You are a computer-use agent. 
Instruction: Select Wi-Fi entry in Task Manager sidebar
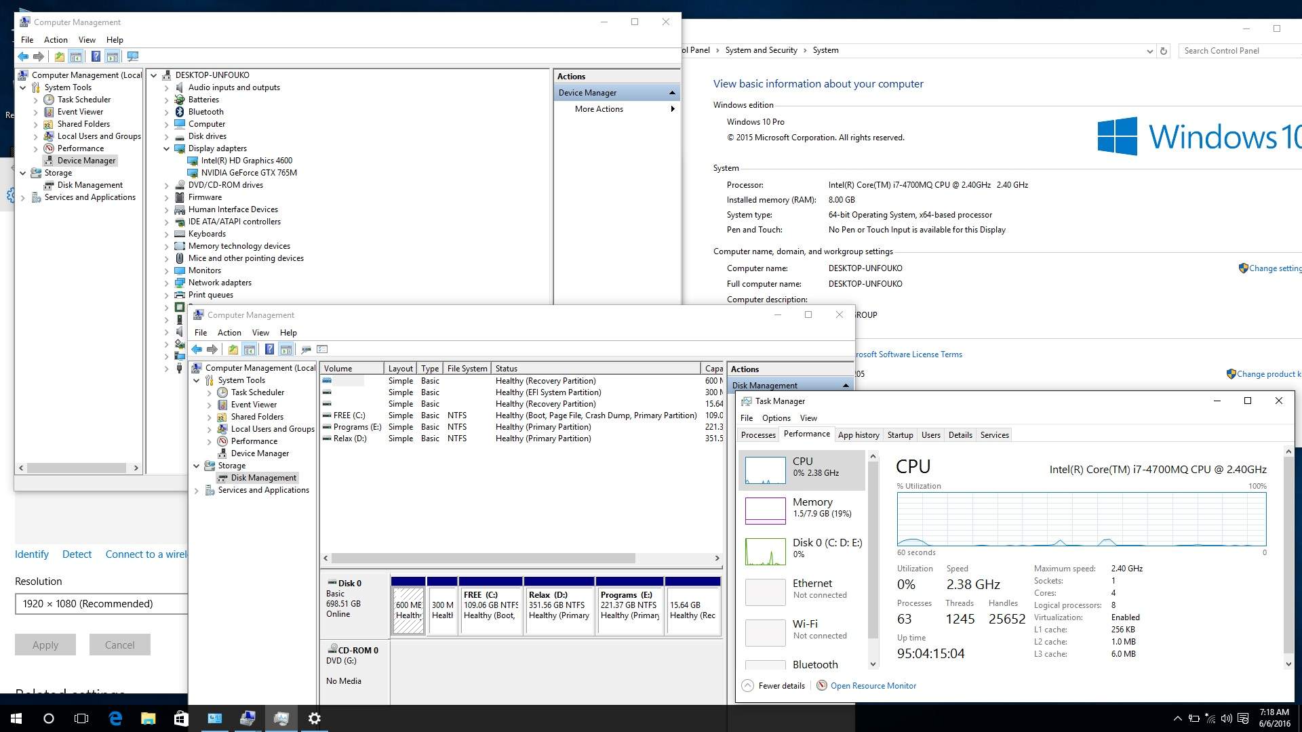[x=802, y=632]
